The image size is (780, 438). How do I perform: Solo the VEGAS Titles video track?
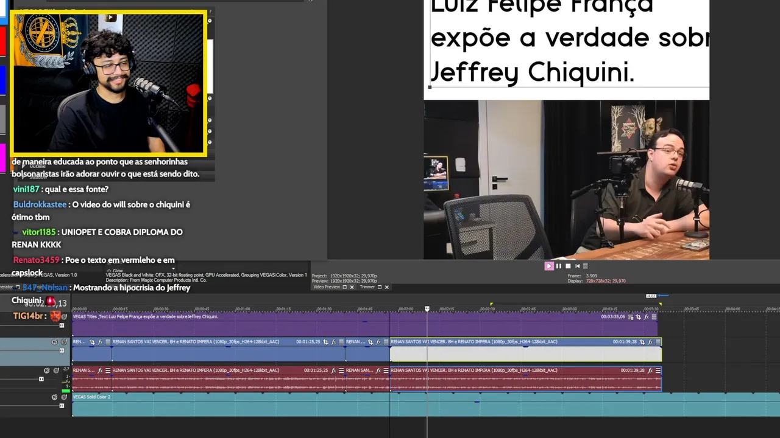tap(64, 317)
